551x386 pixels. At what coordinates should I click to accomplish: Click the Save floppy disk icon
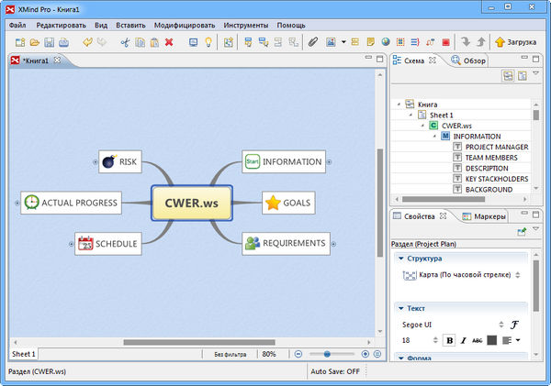[48, 42]
